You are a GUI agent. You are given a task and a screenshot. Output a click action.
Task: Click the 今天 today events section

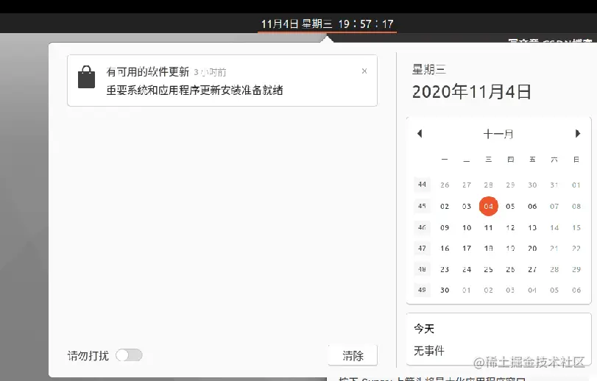tap(499, 339)
